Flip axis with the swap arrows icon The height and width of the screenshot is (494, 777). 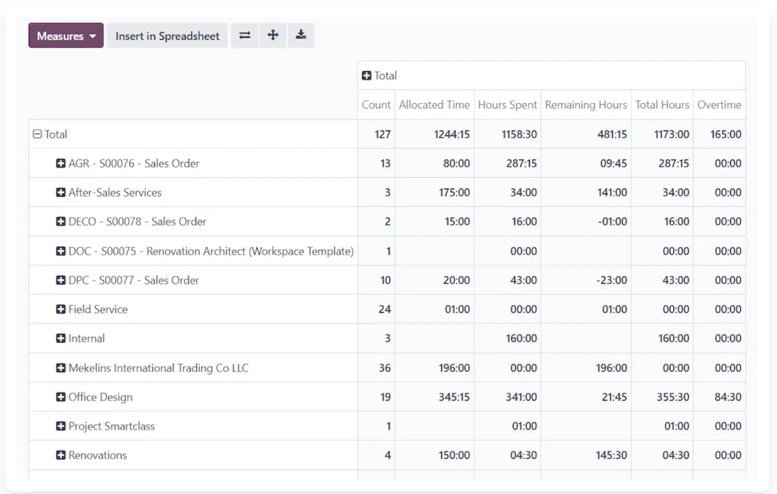point(245,35)
